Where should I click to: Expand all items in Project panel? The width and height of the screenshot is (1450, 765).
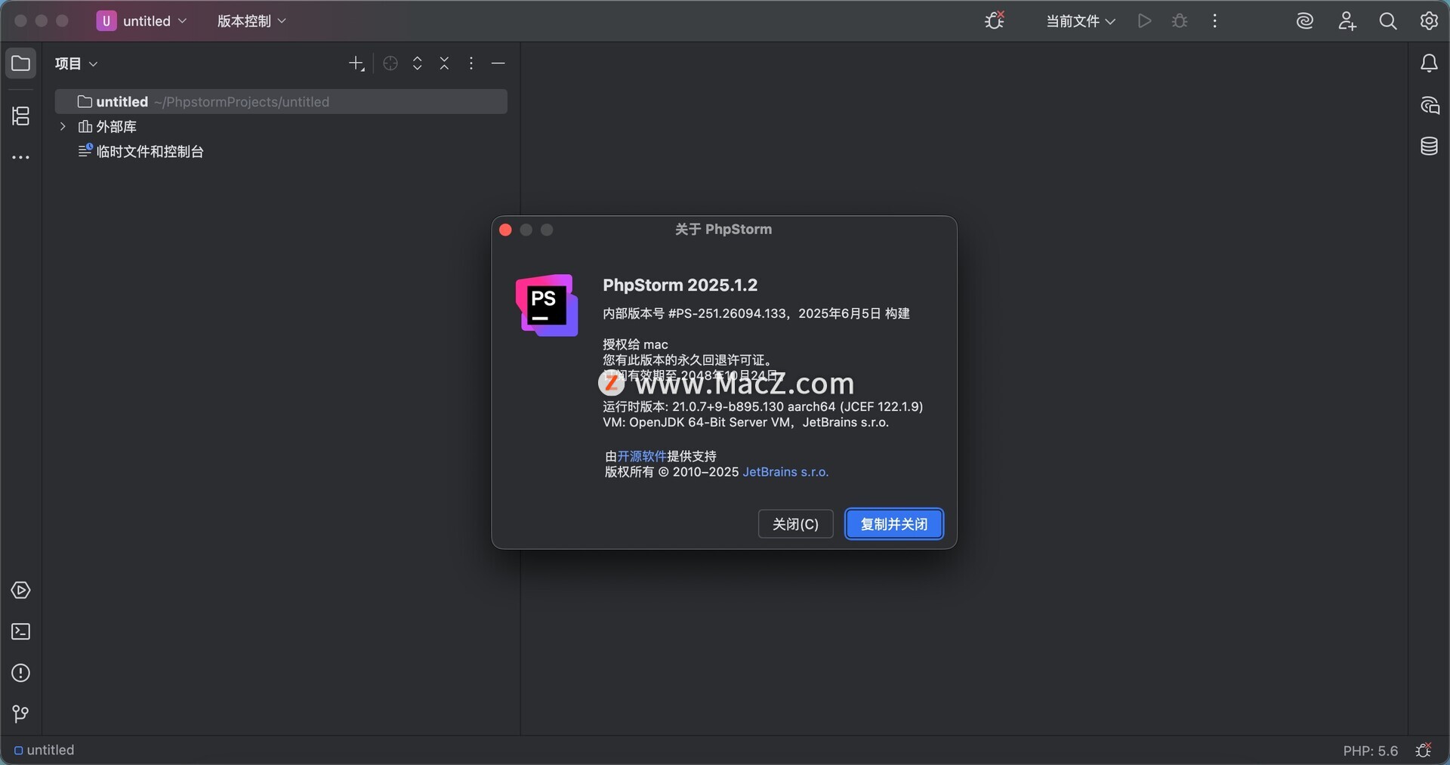(x=418, y=63)
